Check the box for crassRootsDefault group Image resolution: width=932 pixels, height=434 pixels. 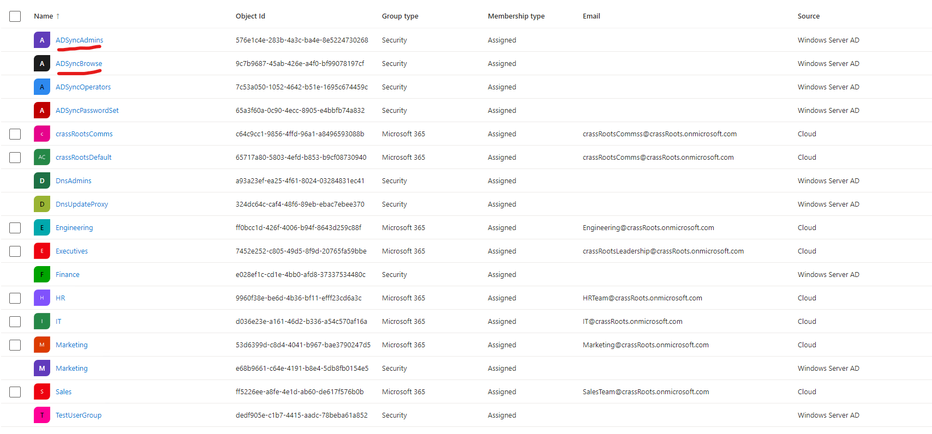[x=15, y=158]
